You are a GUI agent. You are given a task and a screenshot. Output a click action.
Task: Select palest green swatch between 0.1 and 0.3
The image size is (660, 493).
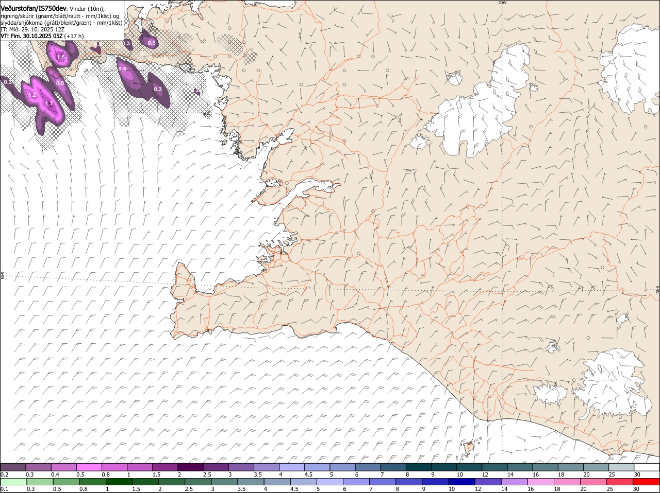[x=13, y=482]
